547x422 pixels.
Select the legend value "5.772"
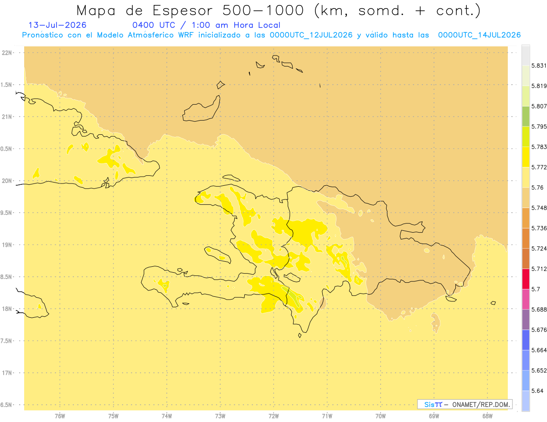tap(539, 167)
